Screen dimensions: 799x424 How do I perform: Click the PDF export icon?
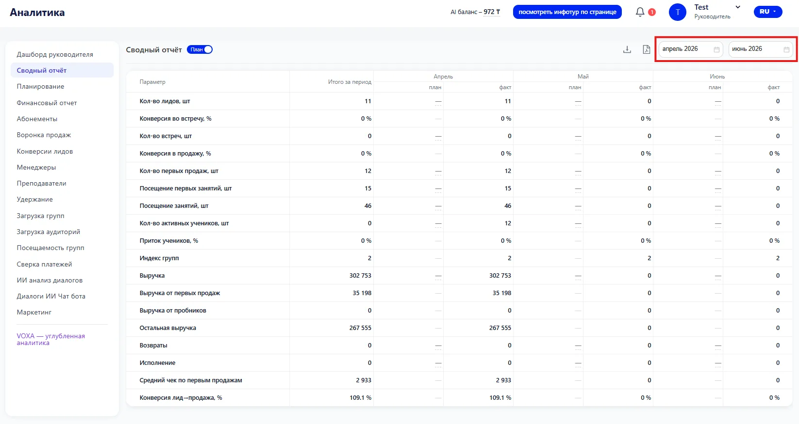point(647,49)
